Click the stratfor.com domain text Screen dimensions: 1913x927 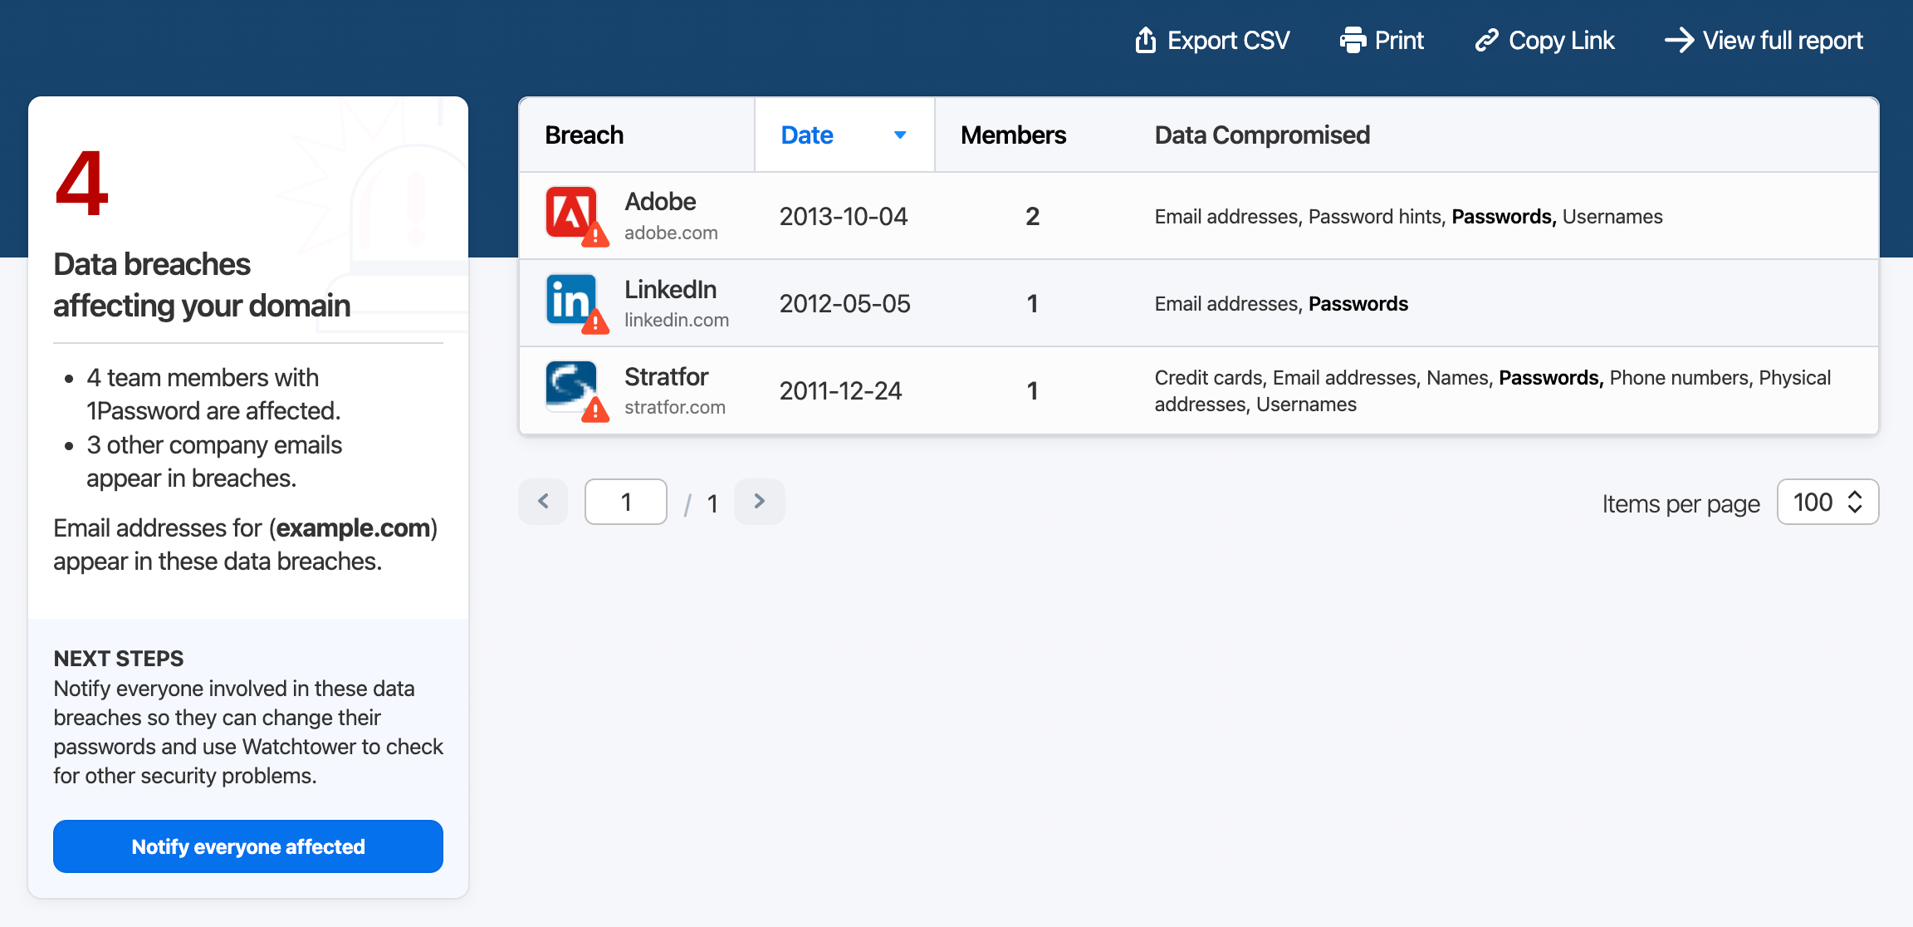pos(675,407)
